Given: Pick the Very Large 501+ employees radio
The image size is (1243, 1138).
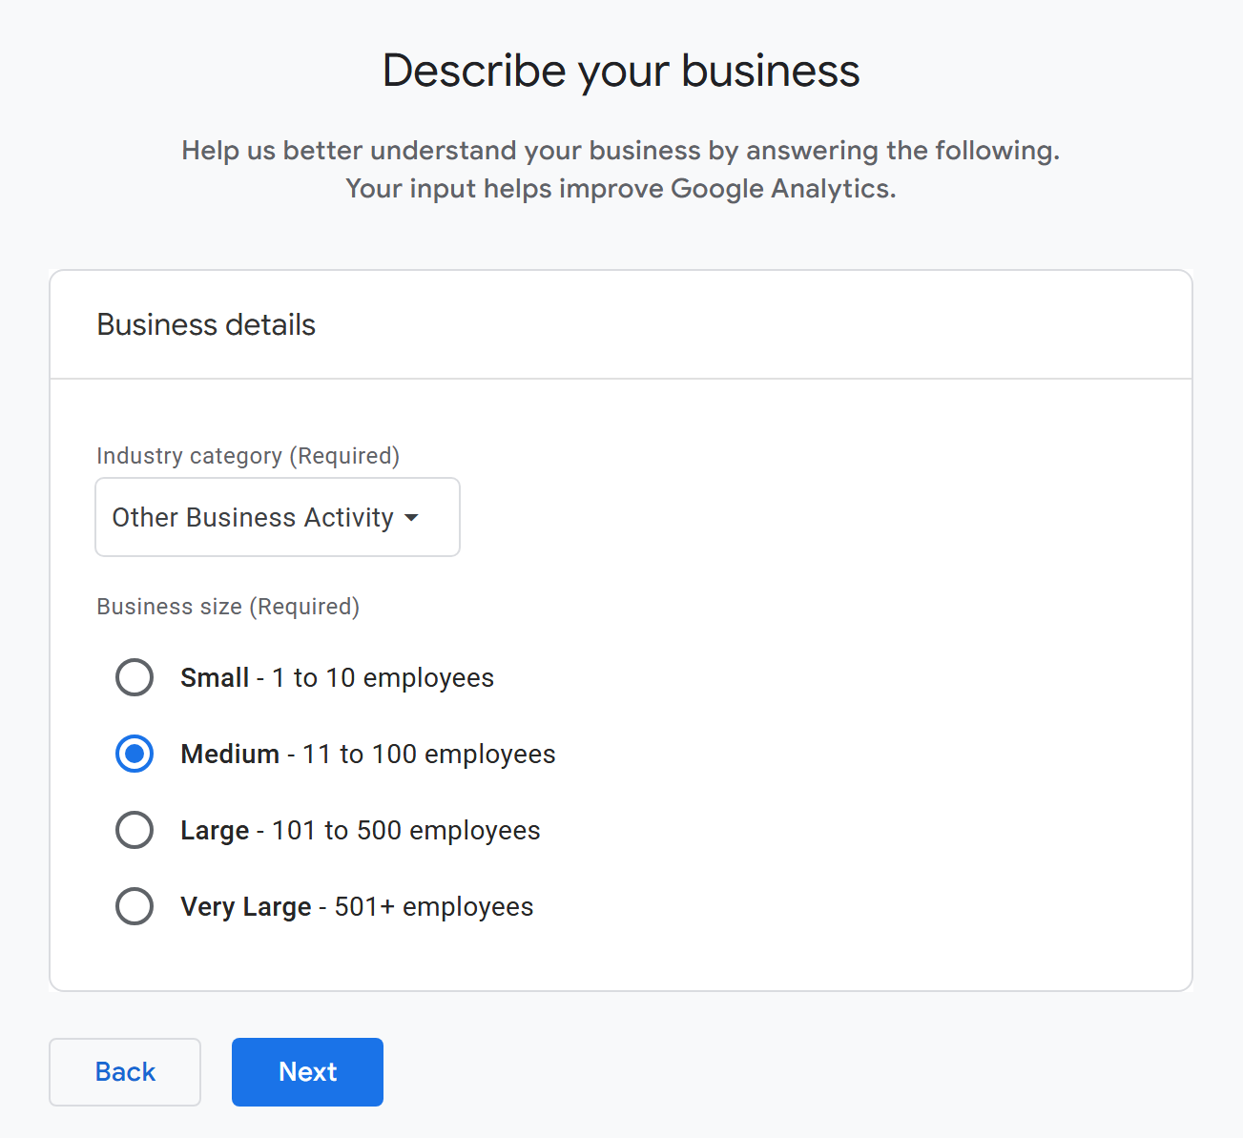Looking at the screenshot, I should (135, 906).
